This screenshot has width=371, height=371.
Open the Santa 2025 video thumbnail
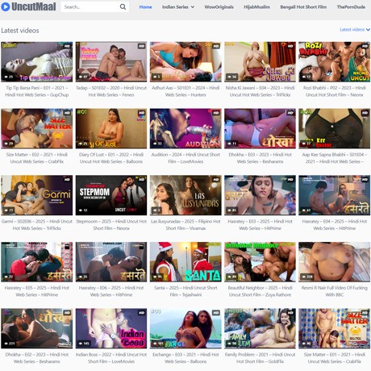(x=185, y=262)
